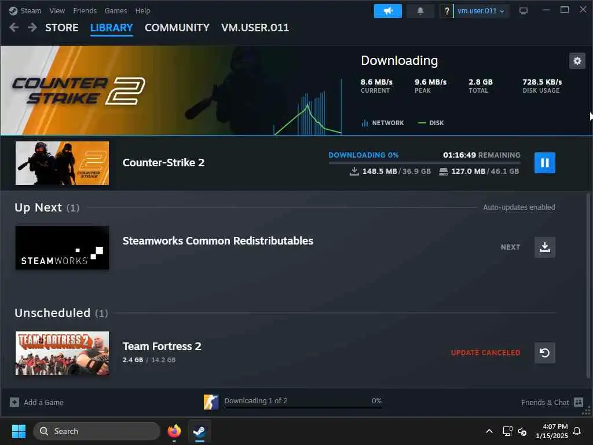The image size is (593, 445).
Task: Click the downloads list vertical scrollbar
Action: click(588, 286)
